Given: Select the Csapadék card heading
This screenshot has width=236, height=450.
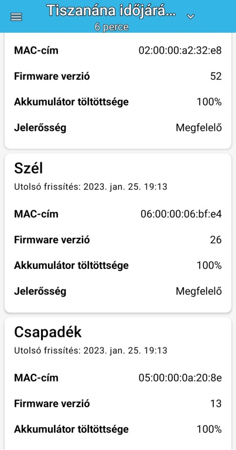Looking at the screenshot, I should (x=48, y=332).
